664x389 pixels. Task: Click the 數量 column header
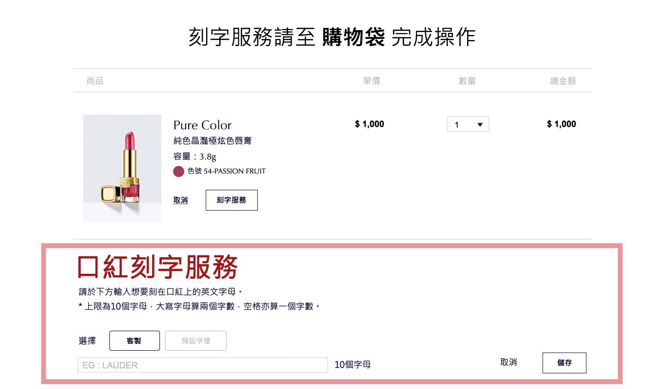tap(467, 81)
